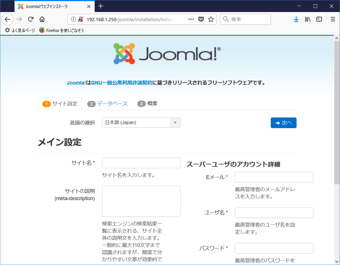Switch to the 概要 step tab

click(147, 104)
